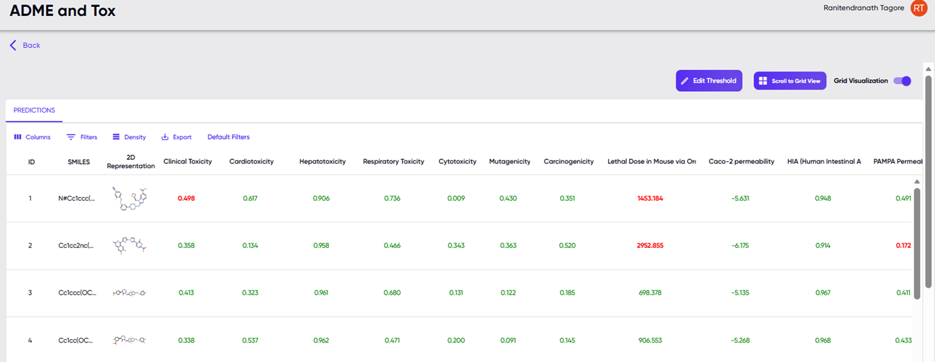Open the Filters icon

point(71,137)
